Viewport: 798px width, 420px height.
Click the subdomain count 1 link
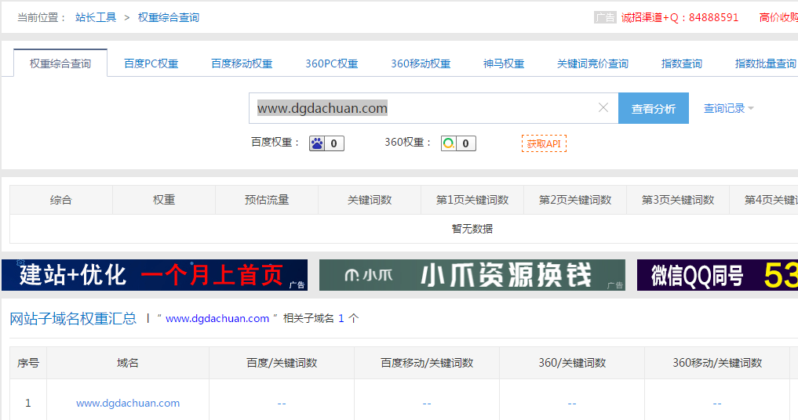(x=341, y=318)
